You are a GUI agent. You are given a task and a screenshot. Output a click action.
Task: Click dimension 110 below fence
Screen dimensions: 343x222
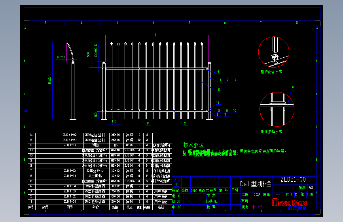[x=114, y=121]
